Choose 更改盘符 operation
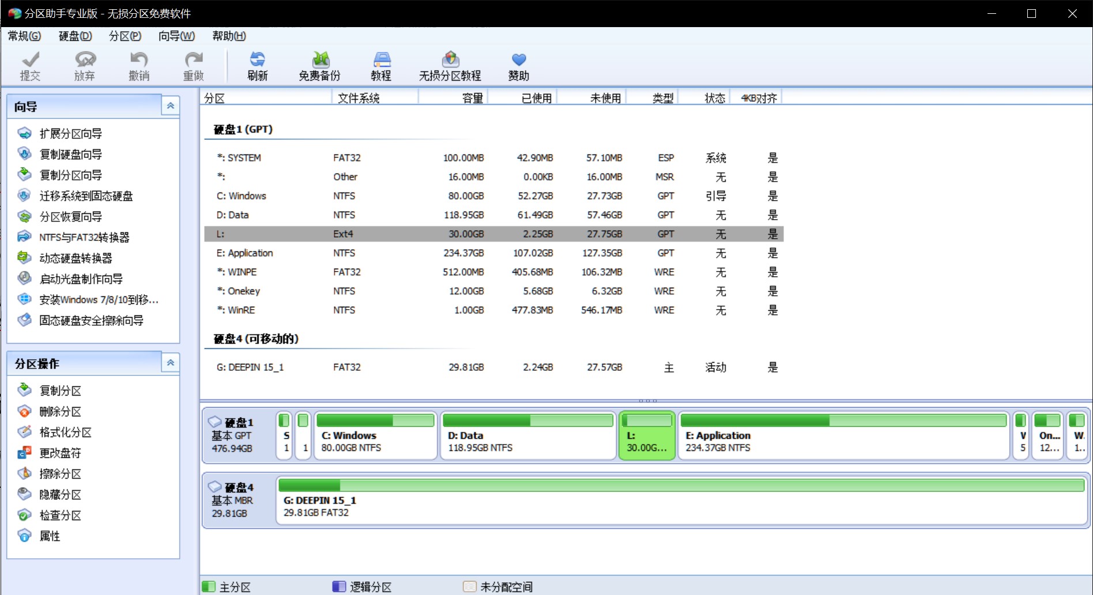Screen dimensions: 1093x595 50,453
